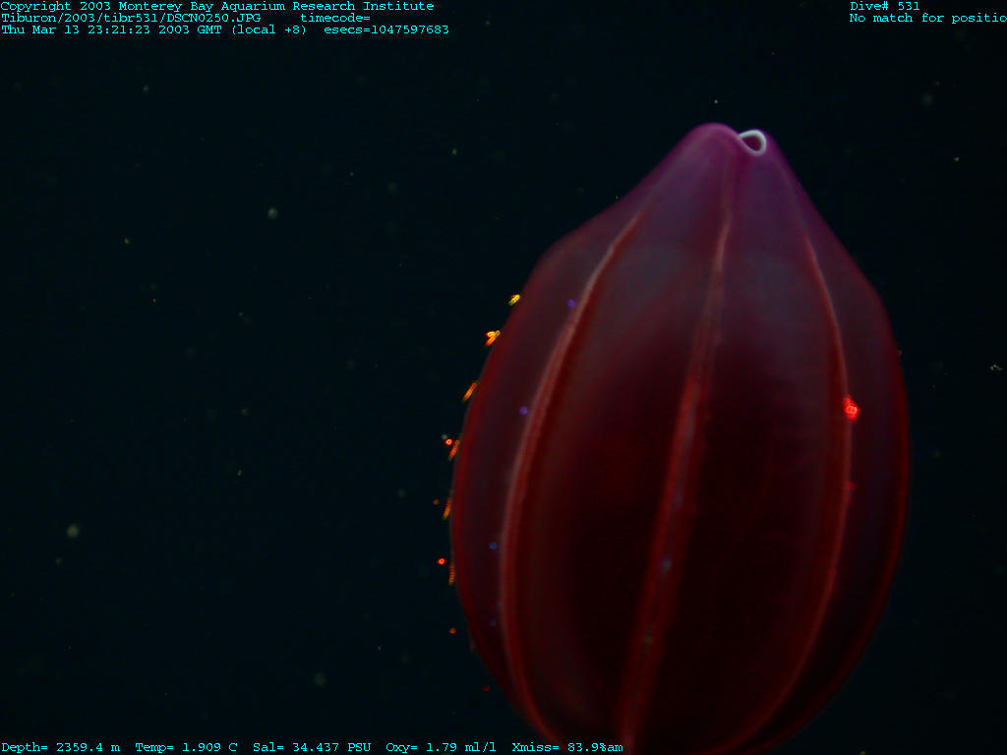The height and width of the screenshot is (755, 1007).
Task: Click the pale green speck at far left
Action: pos(73,531)
